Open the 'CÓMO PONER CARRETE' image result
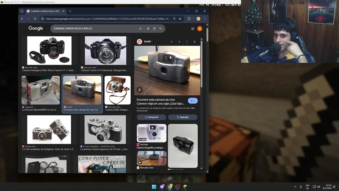The height and width of the screenshot is (191, 339). (x=102, y=164)
